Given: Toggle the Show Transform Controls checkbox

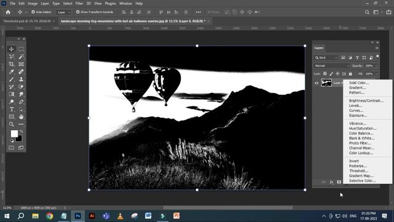Looking at the screenshot, I should pos(78,12).
